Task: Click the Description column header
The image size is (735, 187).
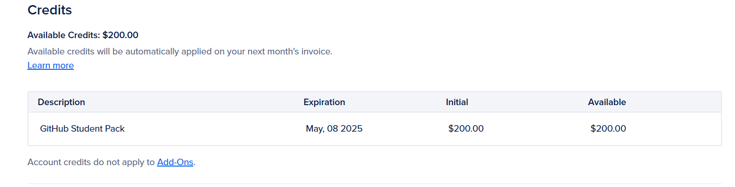Action: [x=61, y=102]
